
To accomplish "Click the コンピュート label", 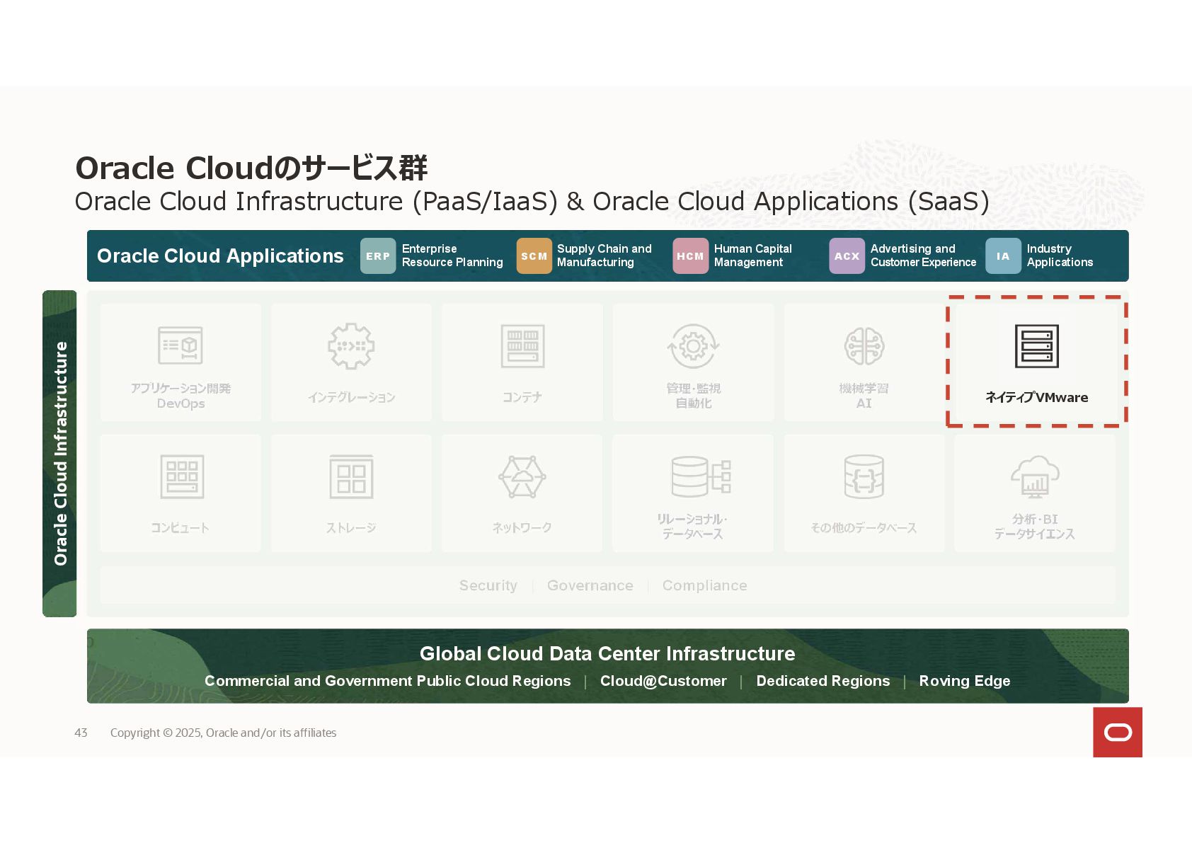I will [180, 528].
